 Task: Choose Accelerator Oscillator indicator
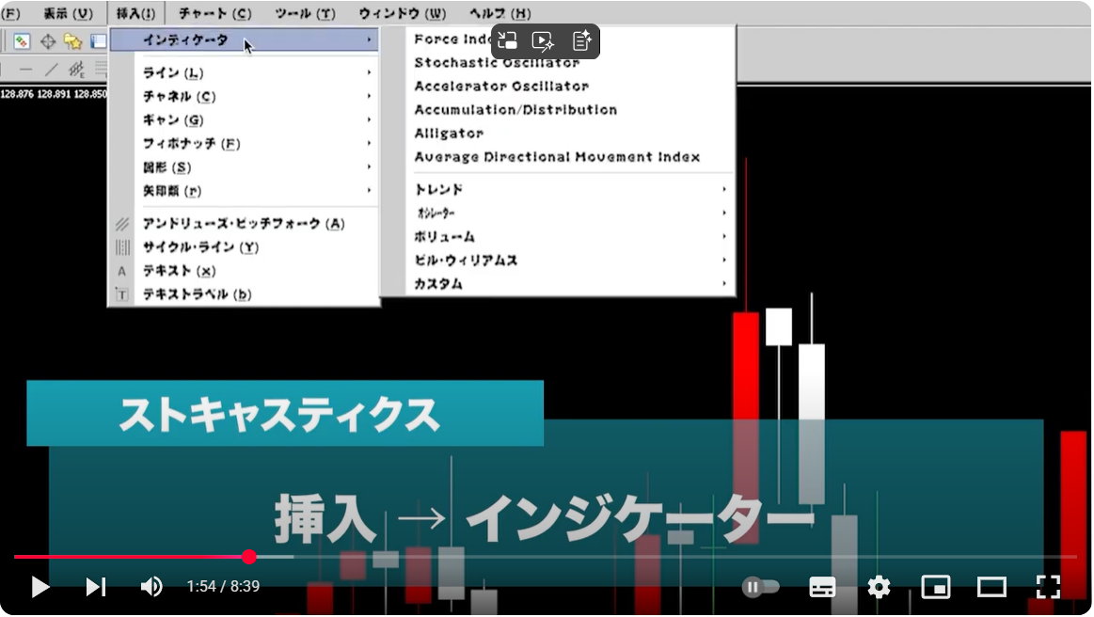point(570,87)
